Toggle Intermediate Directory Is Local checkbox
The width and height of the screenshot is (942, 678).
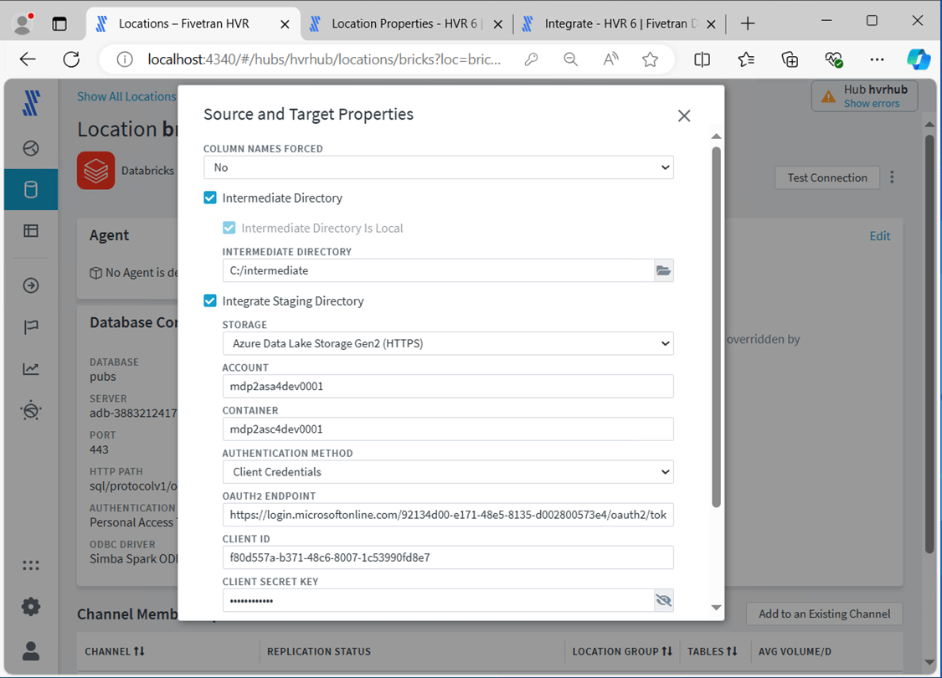pos(229,228)
